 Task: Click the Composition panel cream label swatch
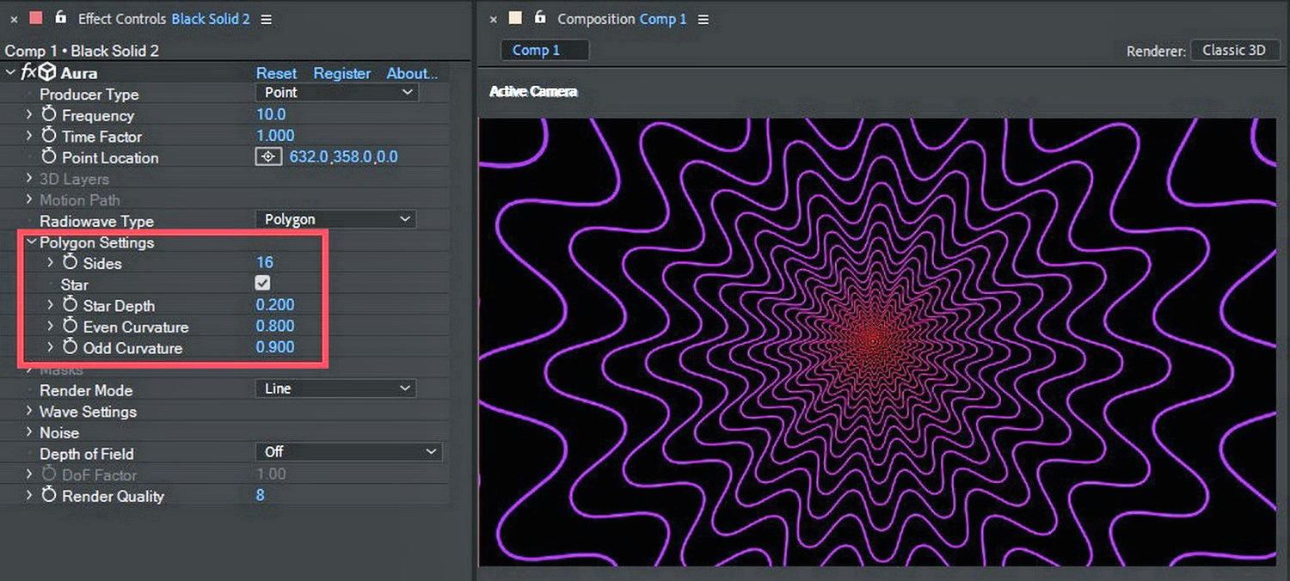(x=515, y=18)
